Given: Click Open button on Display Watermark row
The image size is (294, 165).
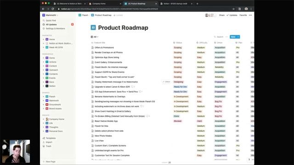Looking at the screenshot, I should 166,82.
